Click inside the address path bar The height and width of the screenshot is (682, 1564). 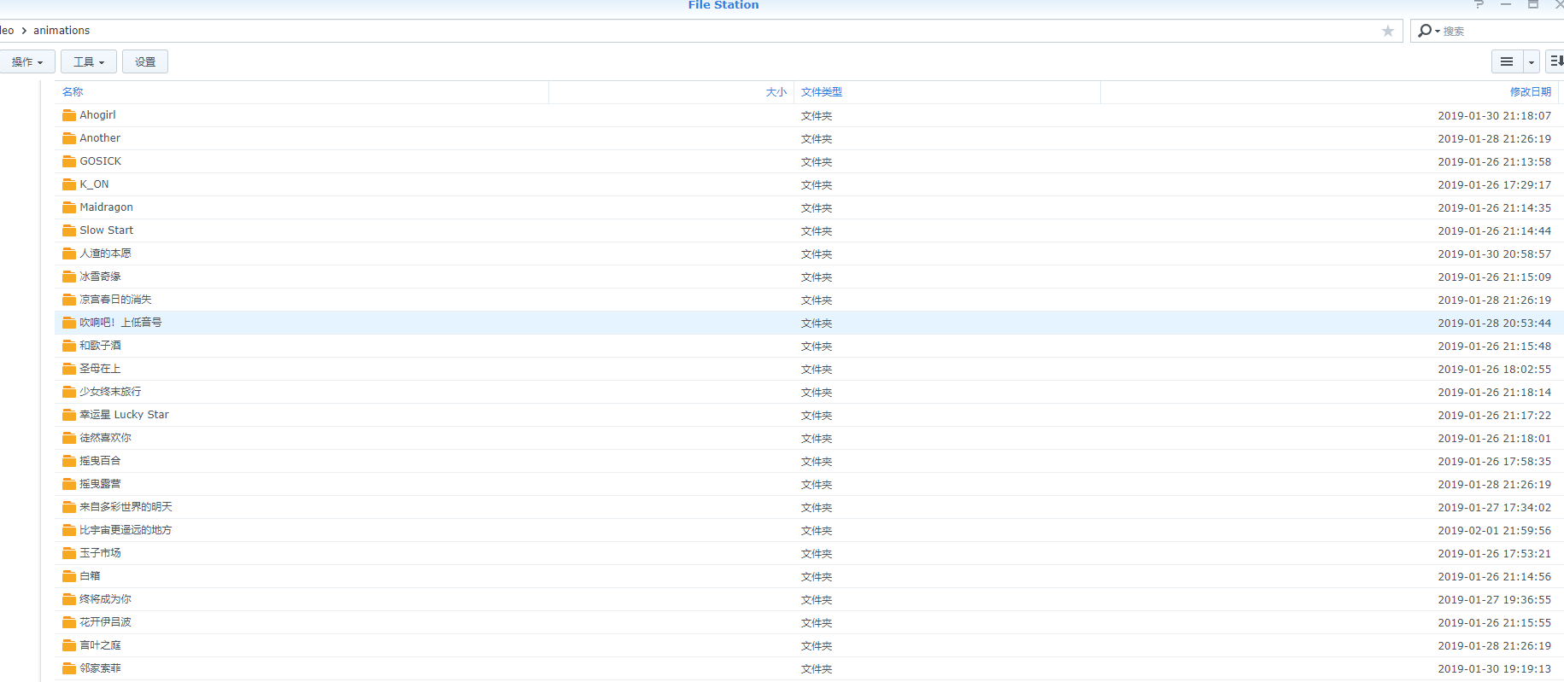700,31
